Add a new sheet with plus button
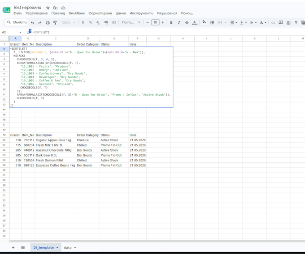The image size is (305, 254). tap(13, 248)
